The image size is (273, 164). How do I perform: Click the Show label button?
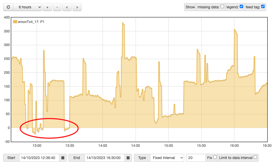[x=190, y=7]
